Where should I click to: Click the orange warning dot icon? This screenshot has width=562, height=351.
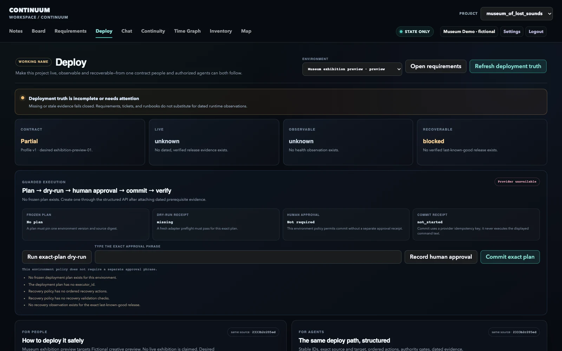point(22,98)
